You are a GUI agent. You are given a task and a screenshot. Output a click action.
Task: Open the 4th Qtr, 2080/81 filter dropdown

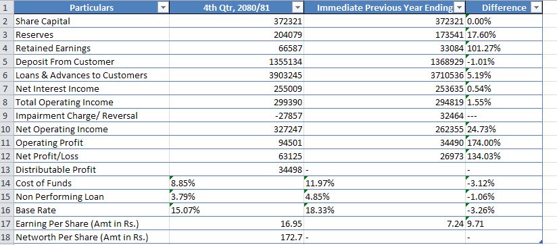[297, 8]
